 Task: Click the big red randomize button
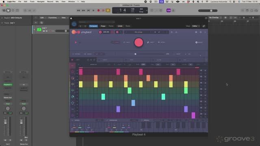click(139, 42)
